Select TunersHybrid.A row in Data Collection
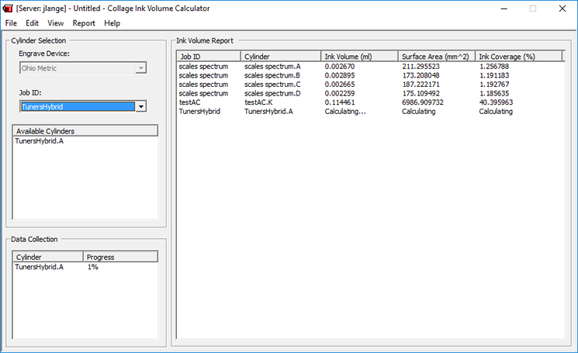This screenshot has width=578, height=353. coord(39,267)
